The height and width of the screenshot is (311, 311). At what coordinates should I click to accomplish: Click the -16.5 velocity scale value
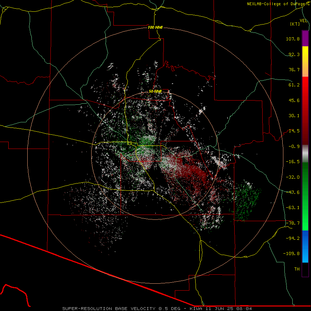click(293, 162)
